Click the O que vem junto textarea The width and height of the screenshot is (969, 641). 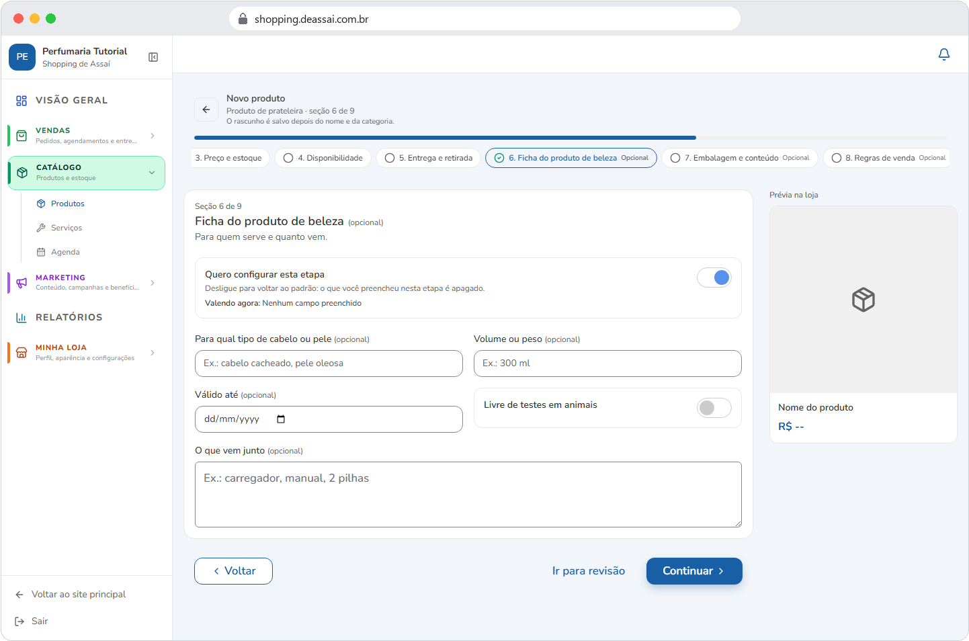(x=468, y=495)
